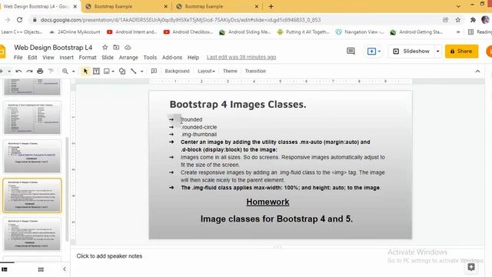Open the Layout dropdown

point(206,71)
